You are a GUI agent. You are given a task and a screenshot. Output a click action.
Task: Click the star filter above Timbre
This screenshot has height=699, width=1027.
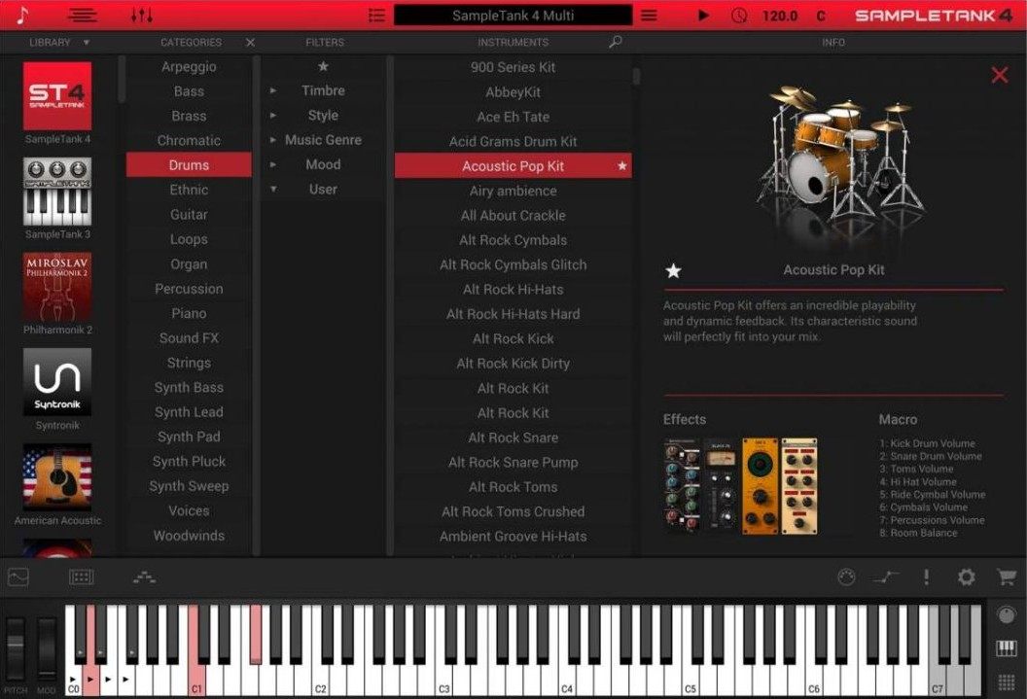point(324,66)
